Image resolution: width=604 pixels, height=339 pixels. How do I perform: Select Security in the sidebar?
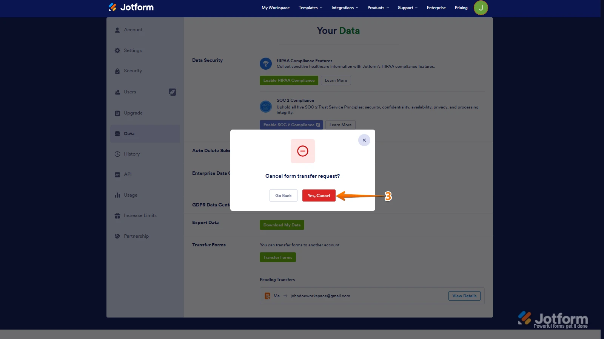[x=133, y=71]
